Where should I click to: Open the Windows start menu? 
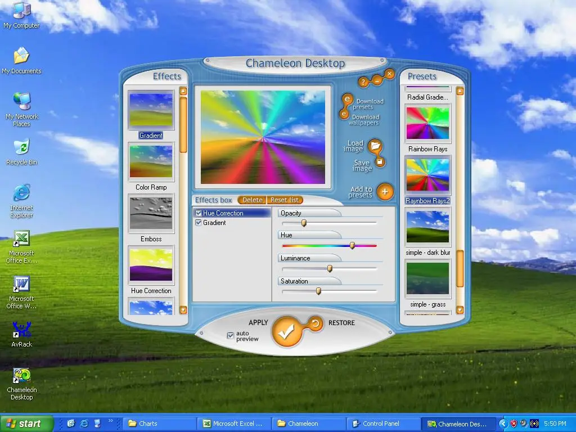[26, 424]
